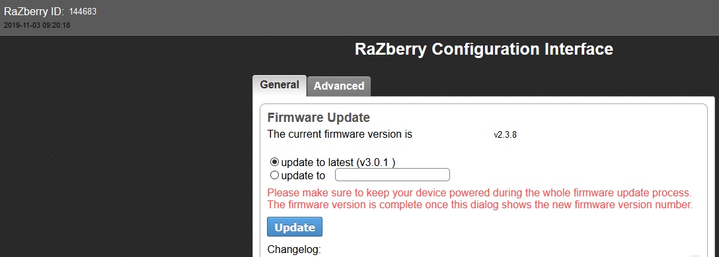Choose the empty-field update to radio option
This screenshot has width=719, height=257.
pyautogui.click(x=275, y=175)
